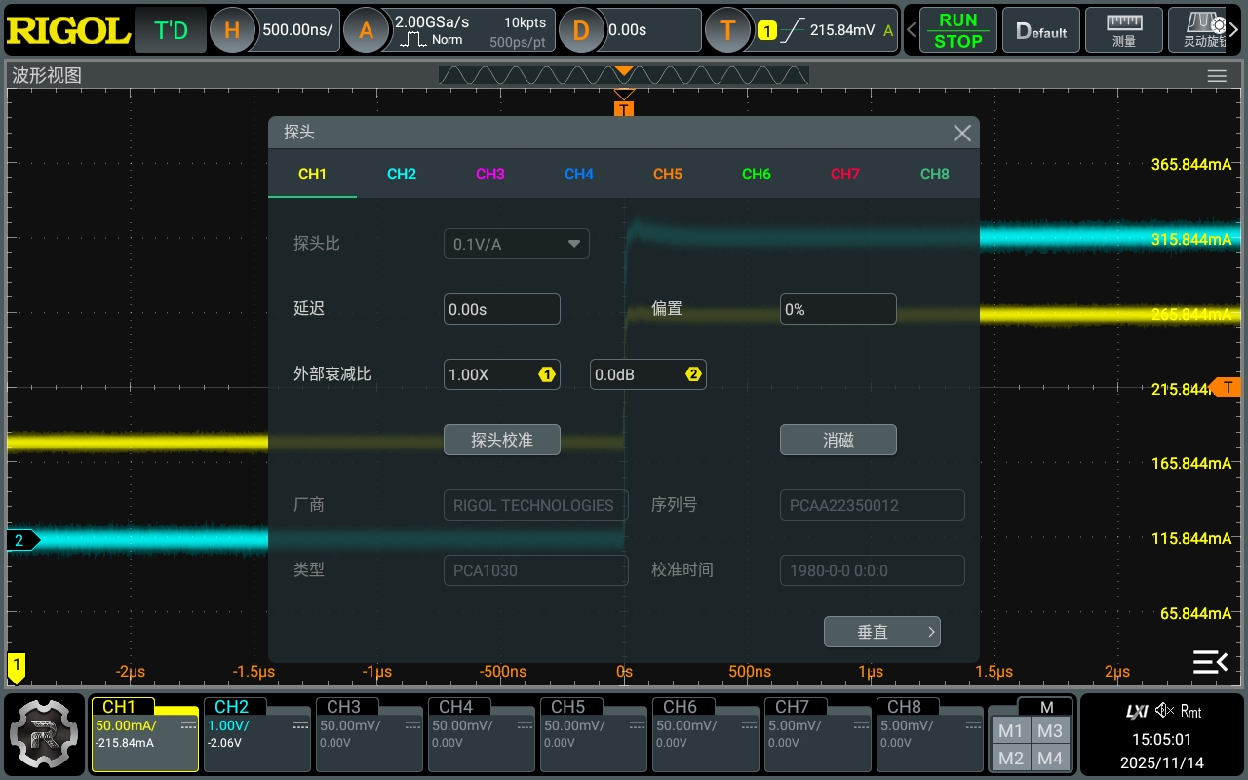Click the orange T trigger settings icon
The height and width of the screenshot is (780, 1248).
click(727, 30)
